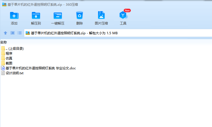Click the text file icon of 设计说明.txt
Screen dimensions: 212x127
pyautogui.click(x=3, y=73)
